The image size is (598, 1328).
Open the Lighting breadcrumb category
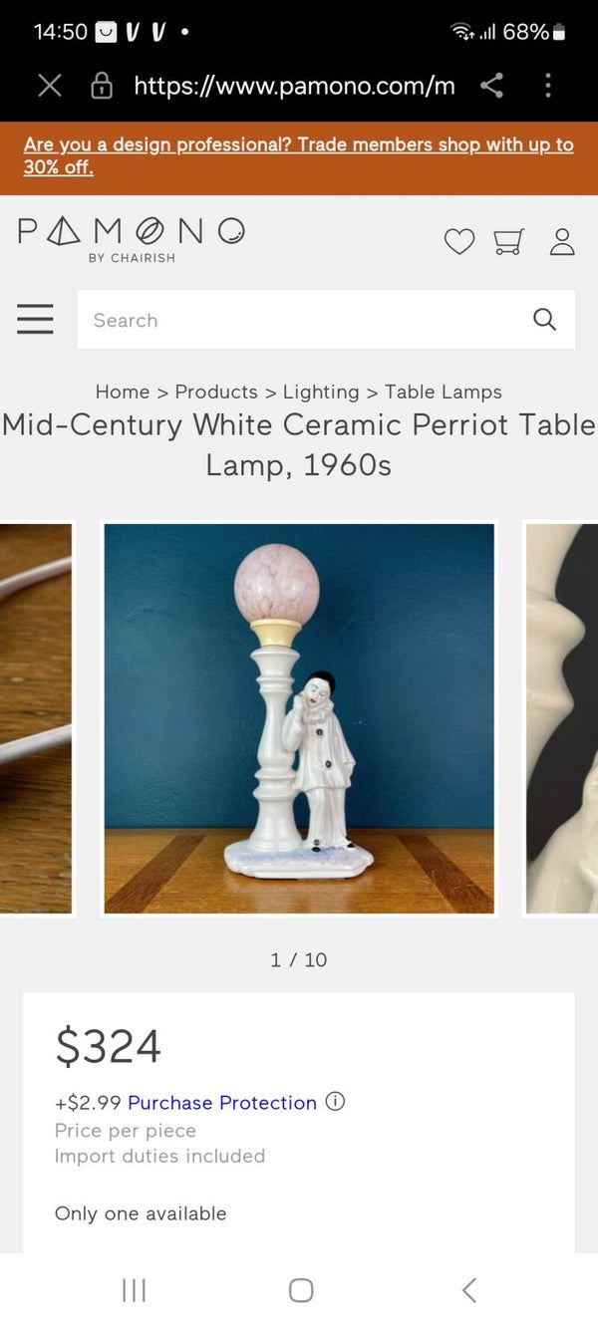coord(321,392)
